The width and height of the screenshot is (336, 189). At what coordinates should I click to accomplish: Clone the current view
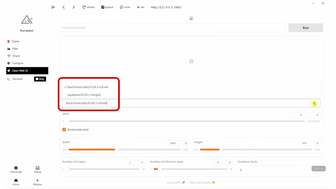coord(125,7)
